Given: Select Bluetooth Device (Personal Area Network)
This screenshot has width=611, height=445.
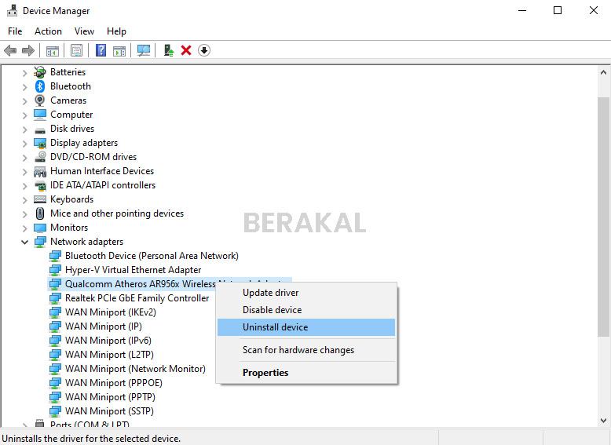Looking at the screenshot, I should click(152, 256).
